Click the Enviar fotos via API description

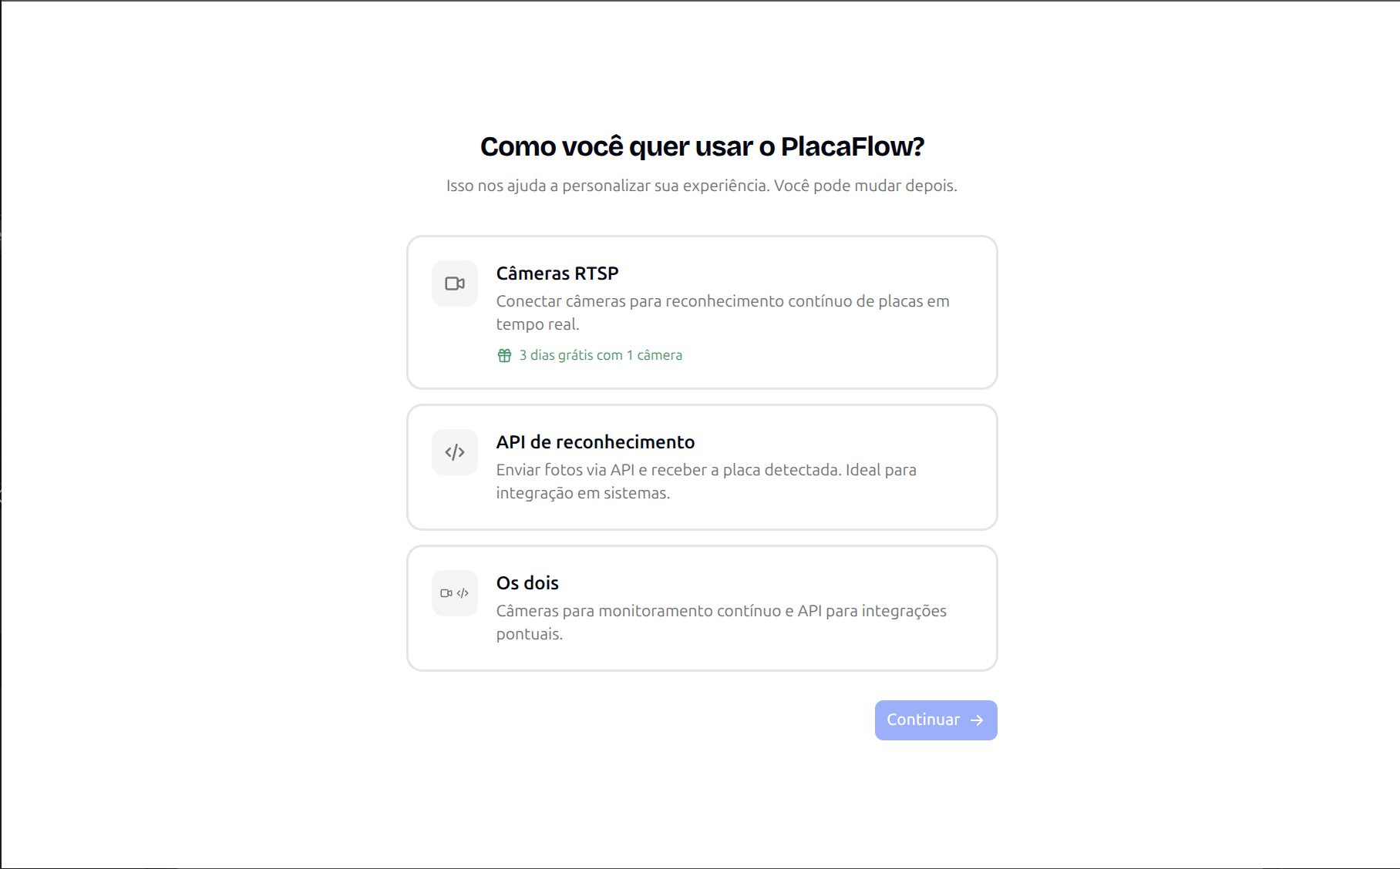tap(706, 470)
